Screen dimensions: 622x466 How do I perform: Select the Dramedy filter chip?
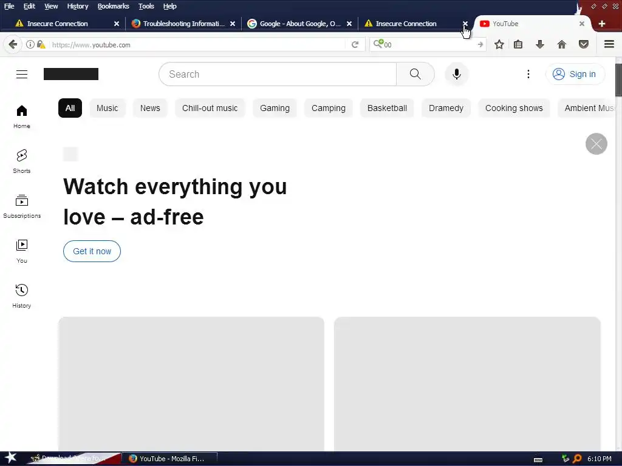click(446, 108)
